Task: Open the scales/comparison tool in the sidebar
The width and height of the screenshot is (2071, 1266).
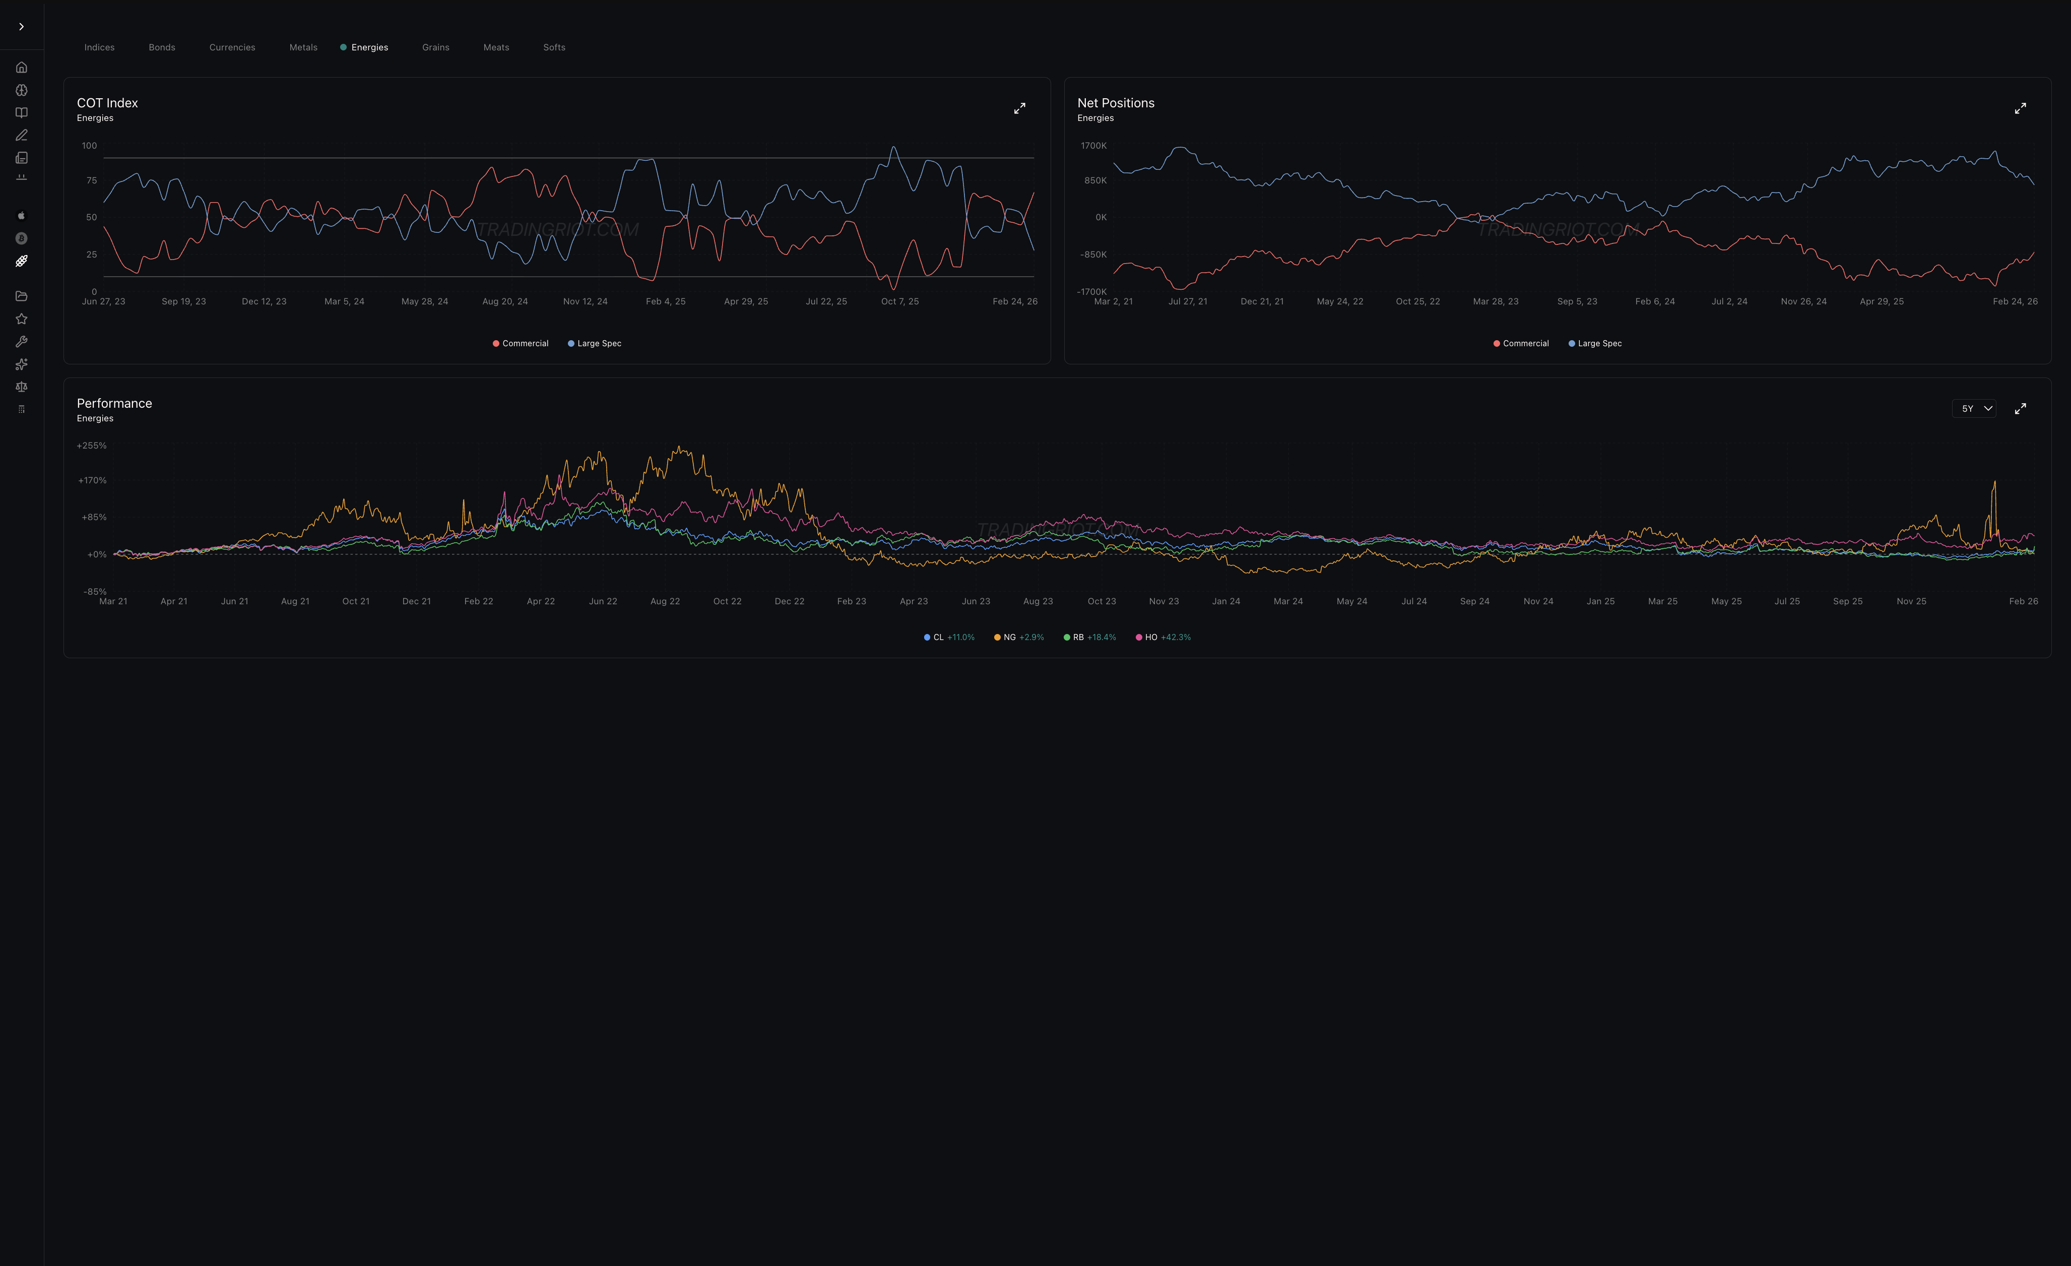Action: [x=21, y=387]
